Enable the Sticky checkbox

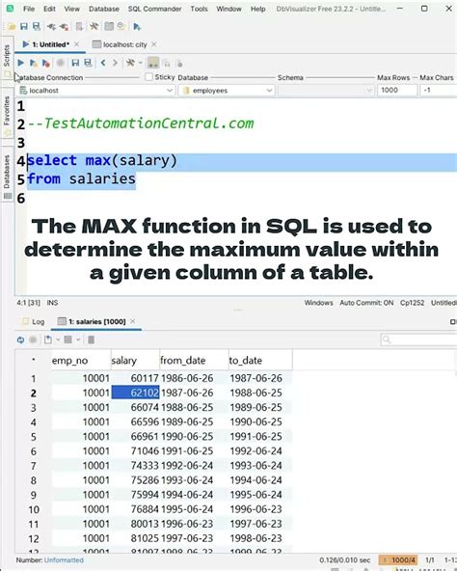[x=148, y=77]
